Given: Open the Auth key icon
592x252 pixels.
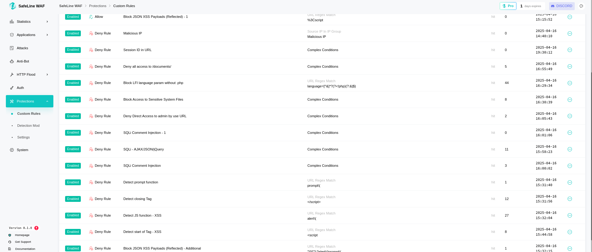Looking at the screenshot, I should [12, 88].
